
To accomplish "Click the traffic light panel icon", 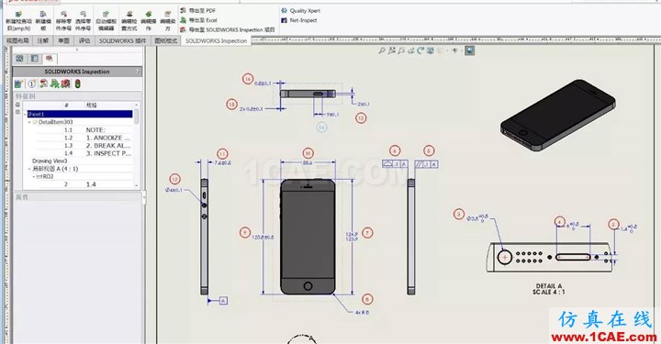I will (x=77, y=83).
